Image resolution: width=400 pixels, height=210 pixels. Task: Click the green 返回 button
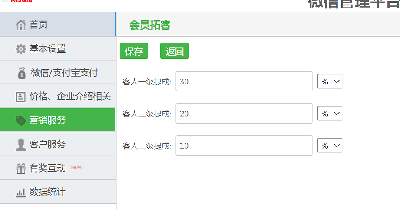pos(175,51)
